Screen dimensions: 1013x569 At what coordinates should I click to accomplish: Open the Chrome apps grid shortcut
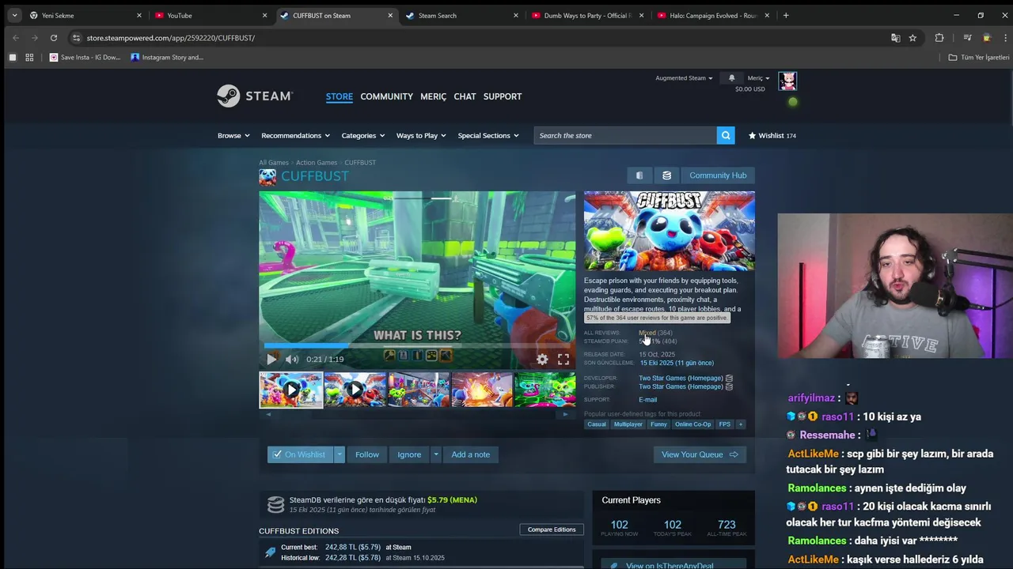[29, 57]
